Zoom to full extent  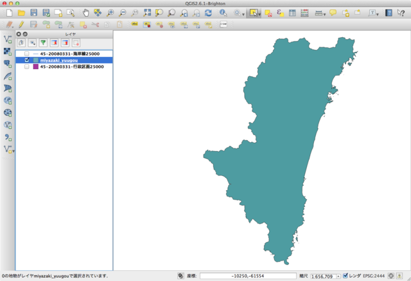(147, 13)
